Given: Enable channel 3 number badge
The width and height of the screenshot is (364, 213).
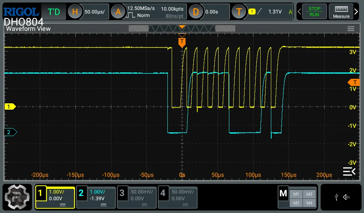Looking at the screenshot, I should [x=122, y=193].
